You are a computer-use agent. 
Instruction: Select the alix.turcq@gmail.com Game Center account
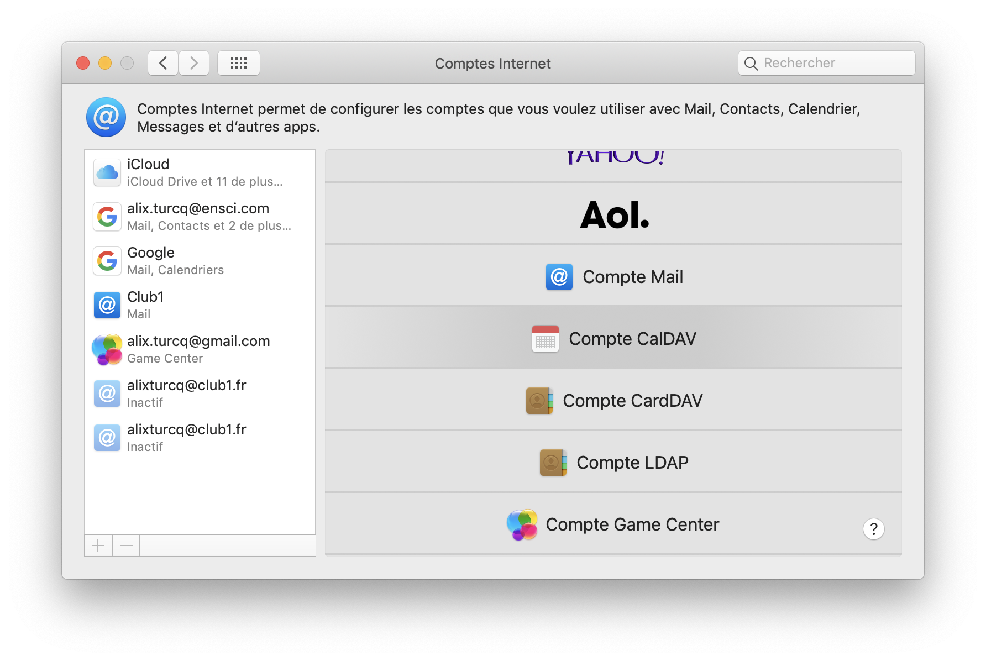[x=200, y=349]
